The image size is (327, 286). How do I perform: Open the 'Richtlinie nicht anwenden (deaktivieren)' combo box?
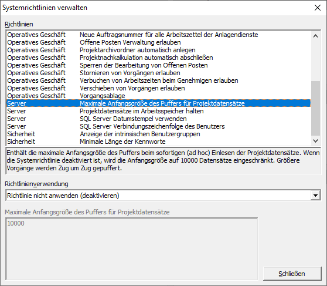point(163,196)
